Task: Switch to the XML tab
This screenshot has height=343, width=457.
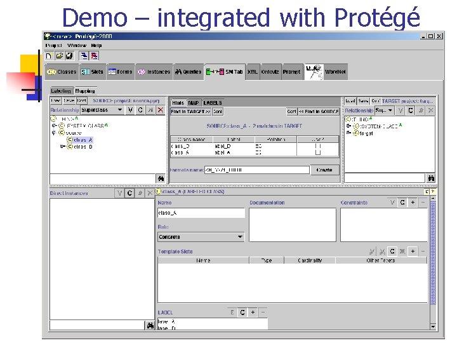Action: point(253,72)
